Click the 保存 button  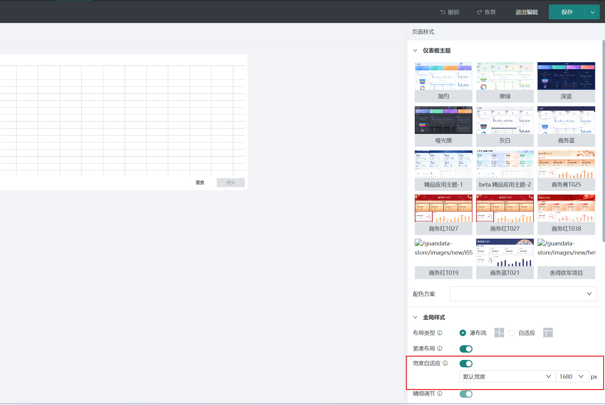(x=567, y=12)
